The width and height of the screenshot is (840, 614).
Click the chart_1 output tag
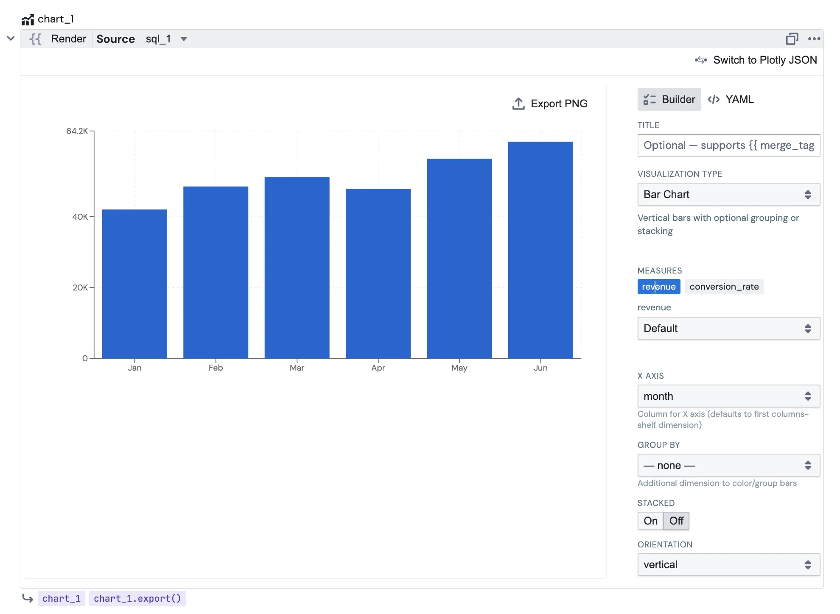62,598
